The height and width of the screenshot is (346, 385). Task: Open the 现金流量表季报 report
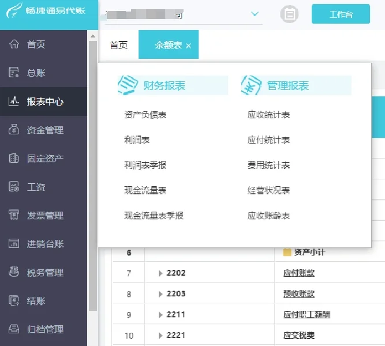click(x=154, y=216)
